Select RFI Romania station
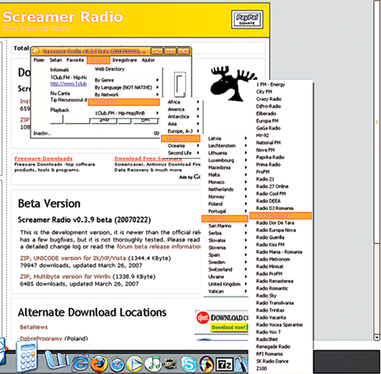 280,354
